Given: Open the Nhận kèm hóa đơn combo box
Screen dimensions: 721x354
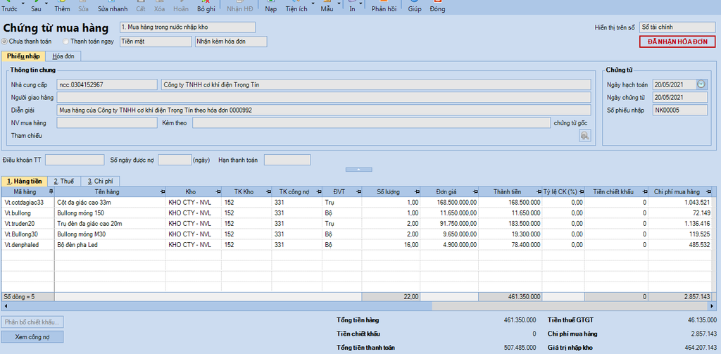Looking at the screenshot, I should [x=231, y=42].
